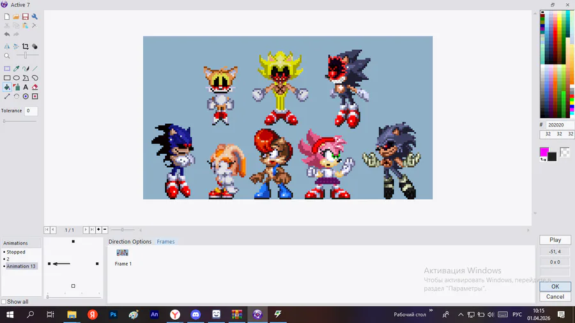Confirm with the OK button
The image size is (575, 323).
tap(555, 287)
